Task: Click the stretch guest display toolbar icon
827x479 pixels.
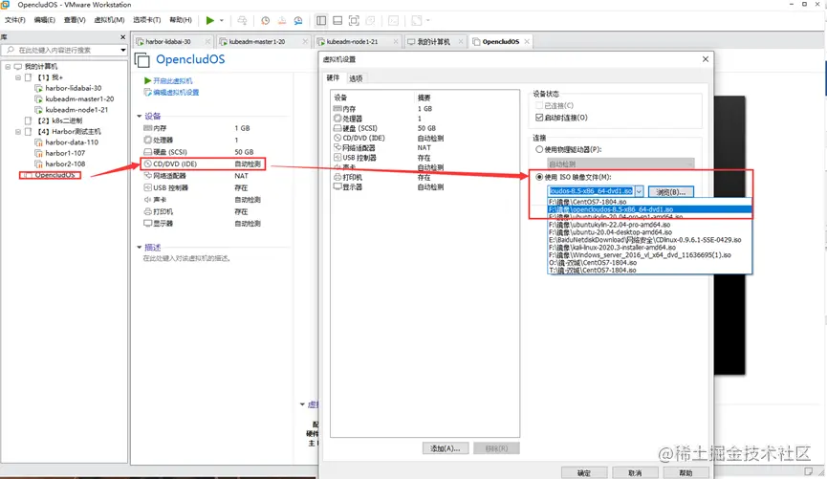Action: [x=417, y=21]
